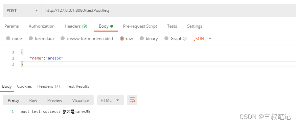Switch response view to Pretty
Viewport: 296px width, 123px height.
click(x=14, y=100)
